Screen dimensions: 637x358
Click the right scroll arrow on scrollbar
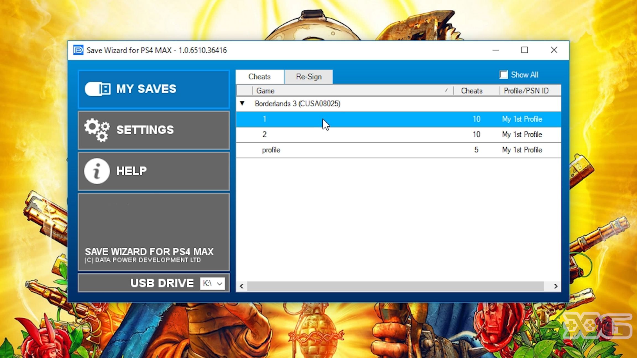point(556,286)
